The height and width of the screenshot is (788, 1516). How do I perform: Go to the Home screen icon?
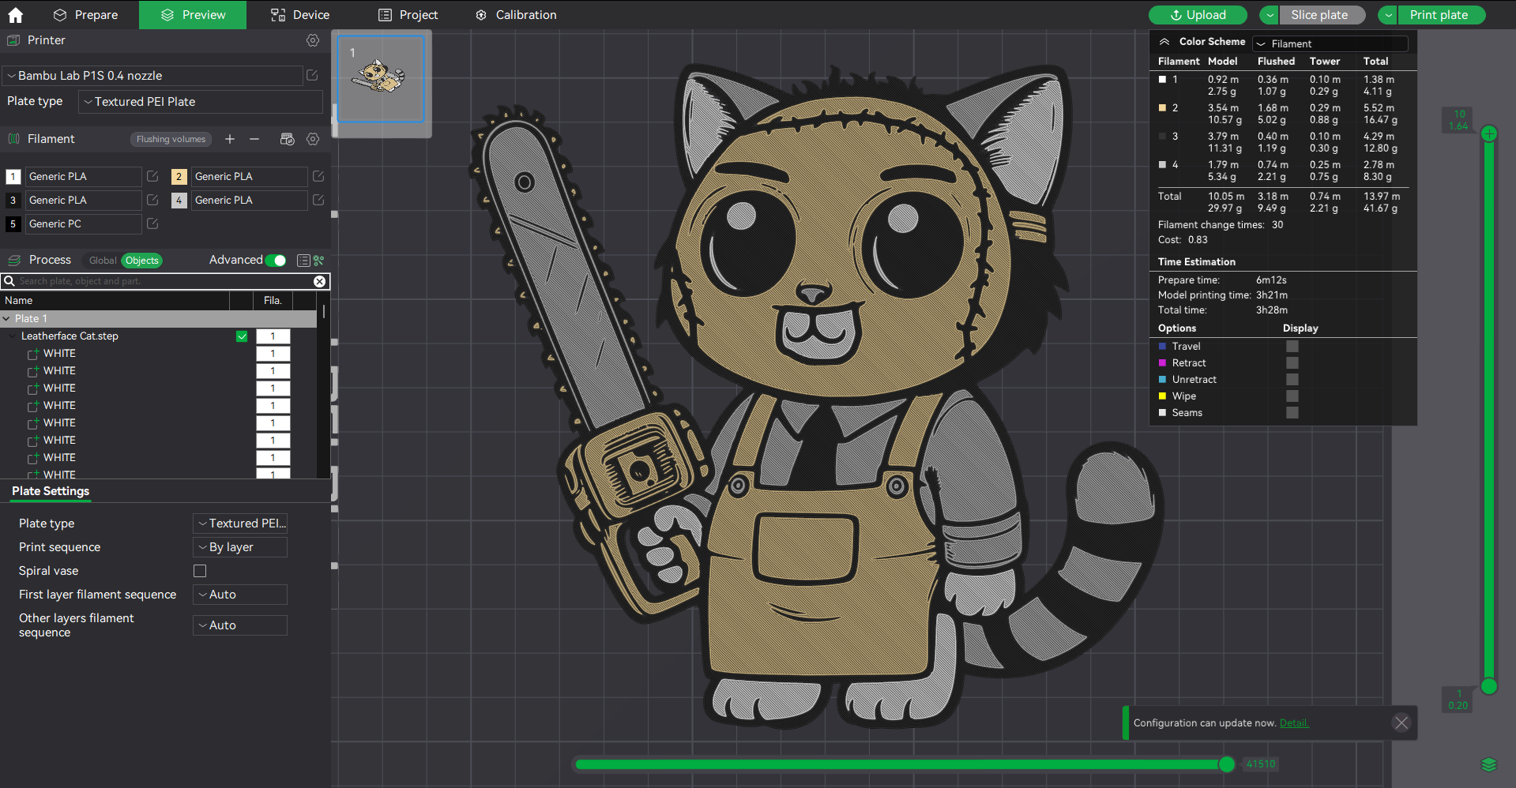15,14
